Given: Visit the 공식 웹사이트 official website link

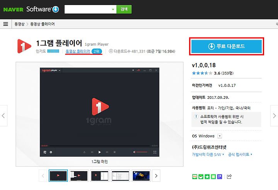Looking at the screenshot, I should [x=240, y=154].
